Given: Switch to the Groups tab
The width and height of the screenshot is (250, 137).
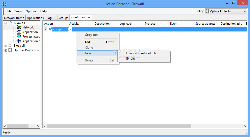Looking at the screenshot, I should pos(64,18).
